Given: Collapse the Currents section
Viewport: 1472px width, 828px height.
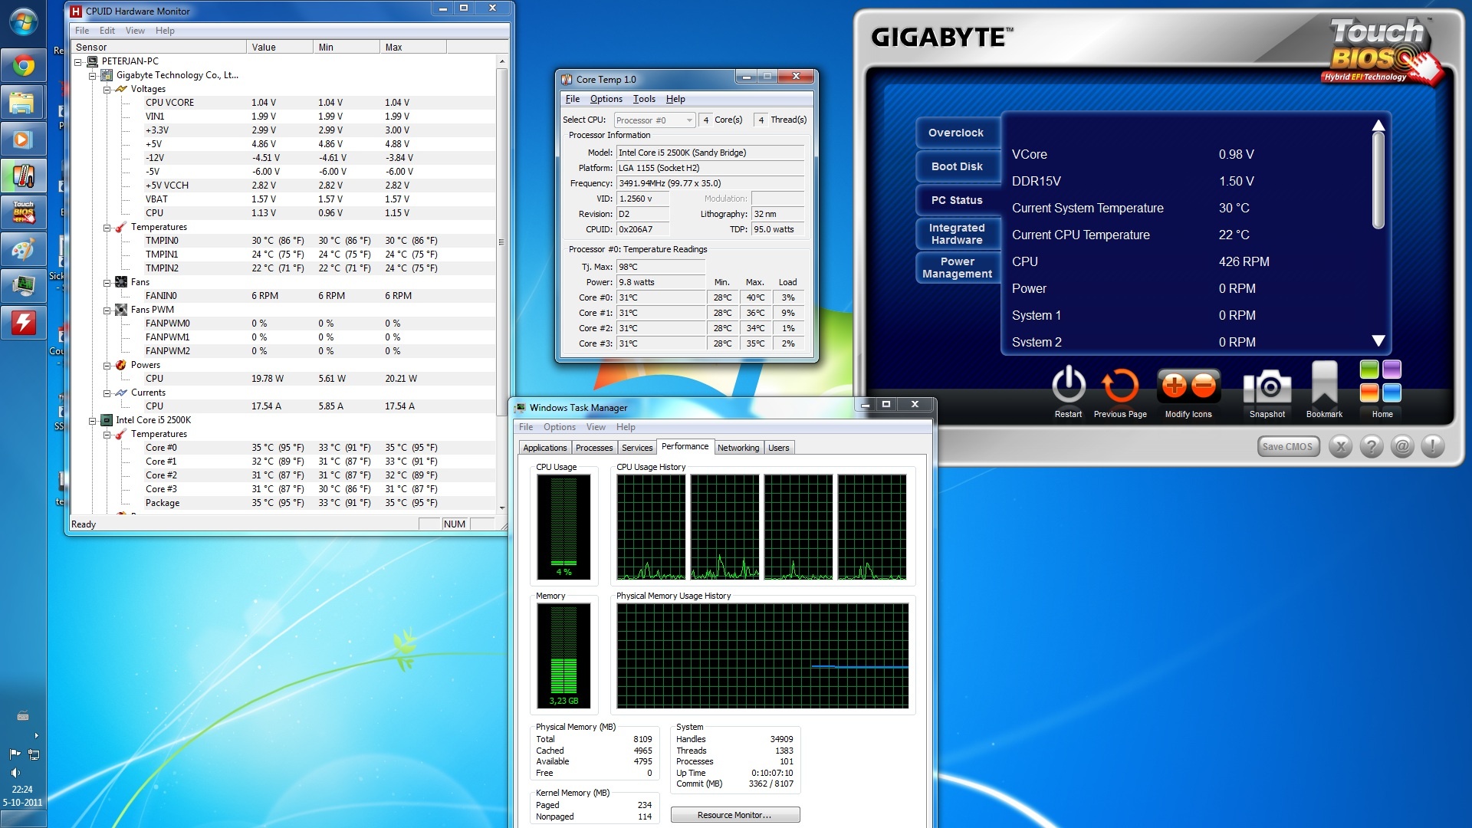Looking at the screenshot, I should tap(107, 393).
